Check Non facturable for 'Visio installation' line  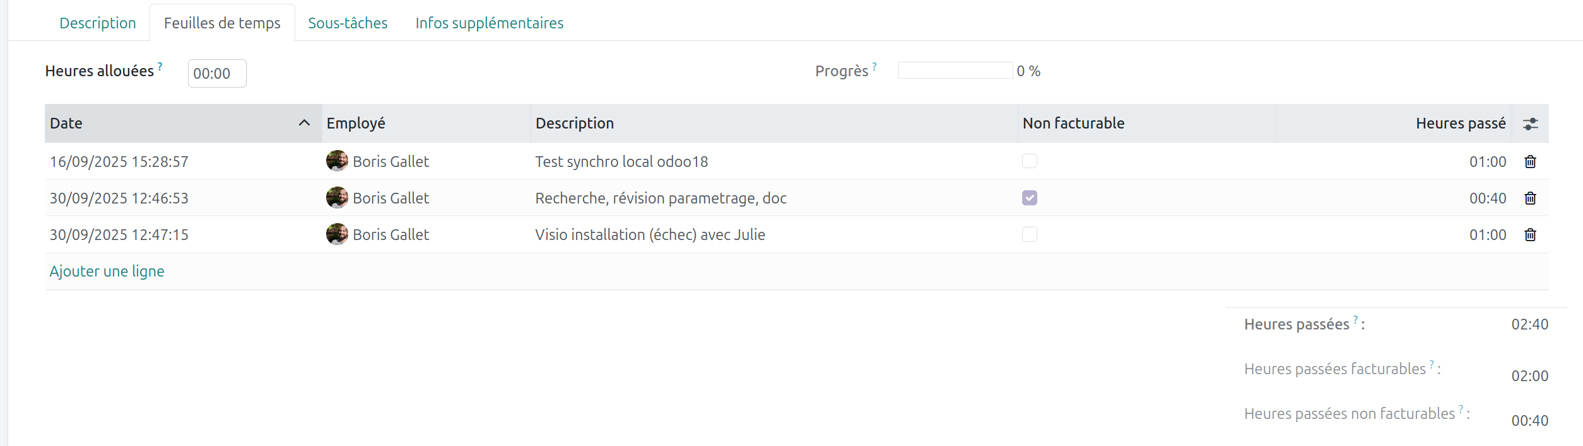pos(1030,234)
